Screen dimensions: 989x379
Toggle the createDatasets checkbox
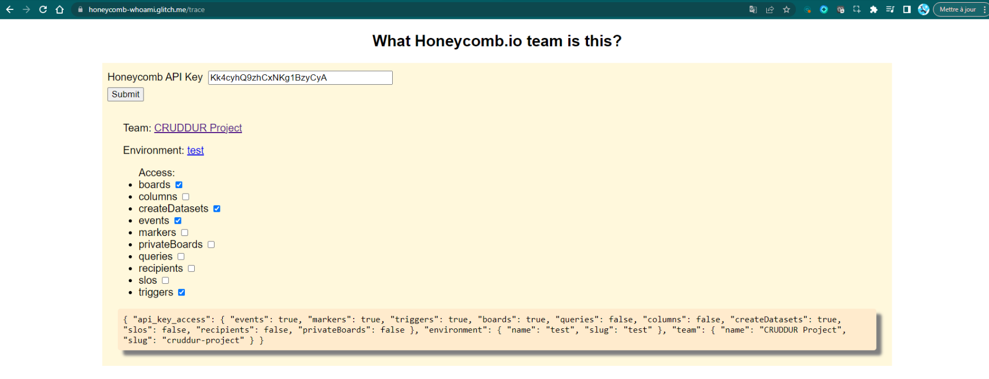click(x=217, y=209)
